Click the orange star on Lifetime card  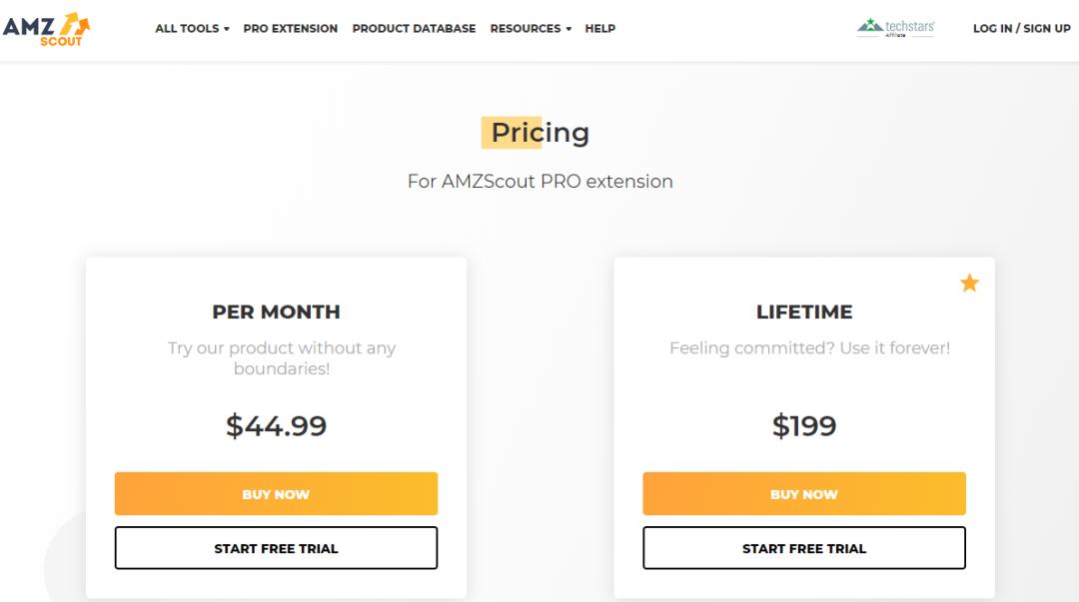click(969, 284)
